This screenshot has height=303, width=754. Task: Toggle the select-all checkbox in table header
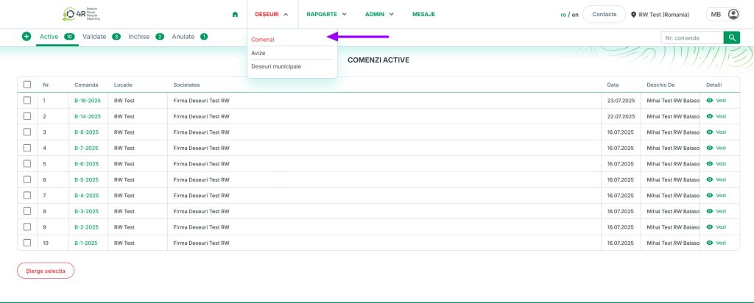click(x=27, y=85)
